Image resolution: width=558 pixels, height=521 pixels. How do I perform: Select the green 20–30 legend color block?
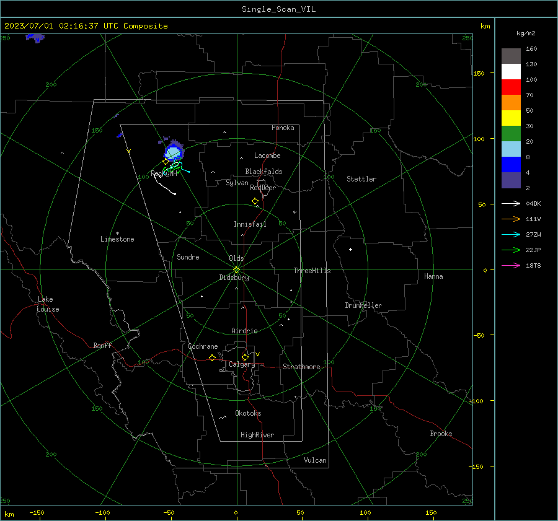(511, 134)
